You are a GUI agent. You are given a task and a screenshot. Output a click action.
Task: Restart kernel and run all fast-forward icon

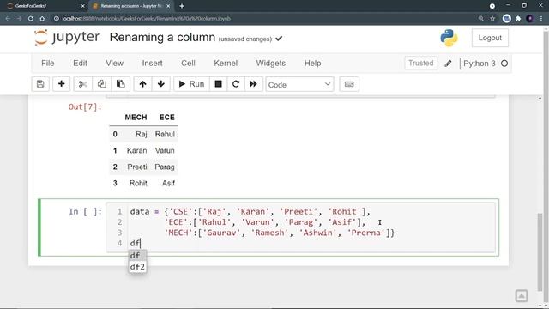coord(254,84)
